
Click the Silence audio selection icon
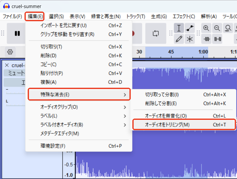click(x=218, y=39)
